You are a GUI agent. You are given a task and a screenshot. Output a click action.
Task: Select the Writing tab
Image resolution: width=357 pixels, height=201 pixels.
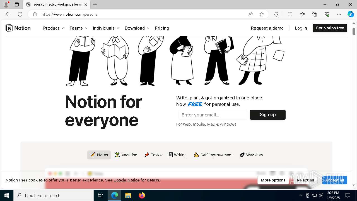[x=178, y=155]
